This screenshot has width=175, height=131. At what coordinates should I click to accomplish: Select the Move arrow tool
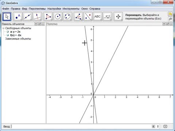coord(7,16)
